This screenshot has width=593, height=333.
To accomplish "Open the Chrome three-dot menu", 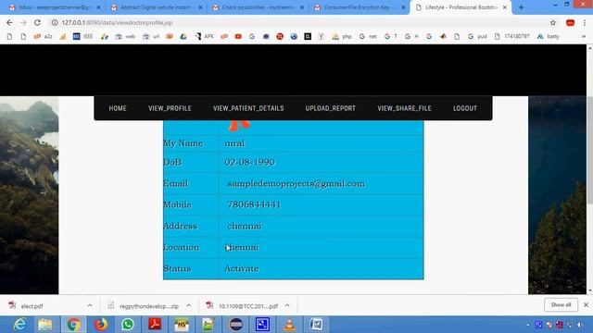I will pos(585,22).
